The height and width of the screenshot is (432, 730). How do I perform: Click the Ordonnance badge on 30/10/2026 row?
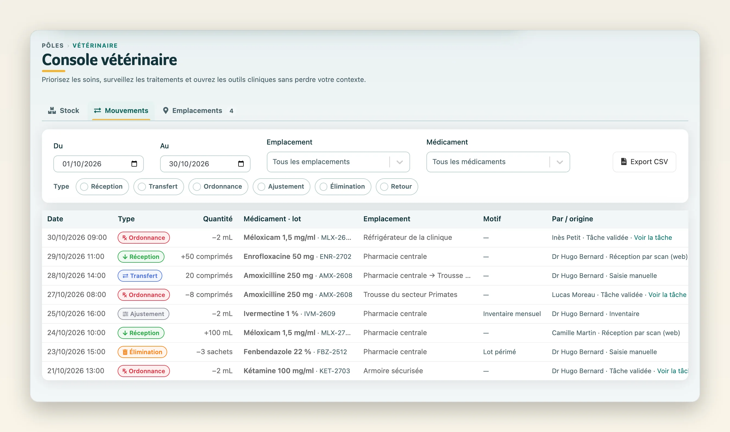click(x=143, y=238)
